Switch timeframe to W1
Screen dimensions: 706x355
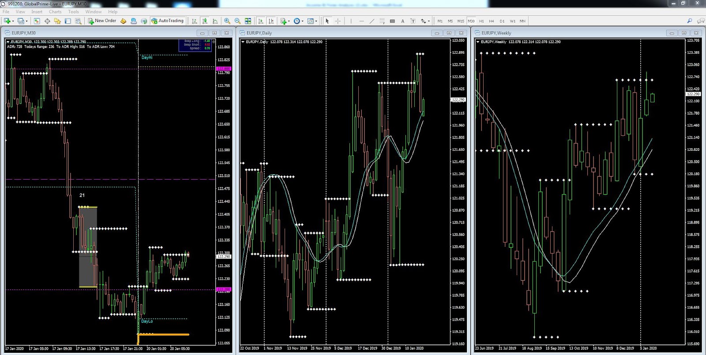[x=512, y=21]
